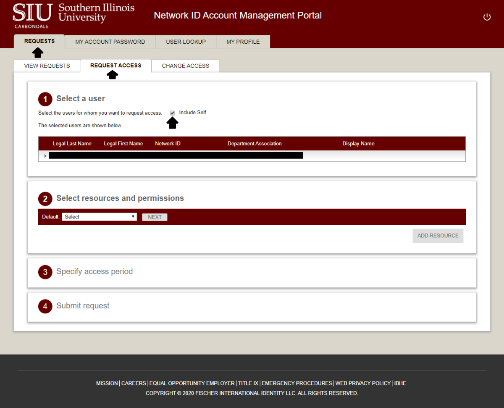This screenshot has height=408, width=504.
Task: Select the REQUESTS tab
Action: point(39,41)
